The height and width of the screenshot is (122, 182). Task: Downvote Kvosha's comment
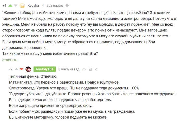pyautogui.click(x=16, y=5)
